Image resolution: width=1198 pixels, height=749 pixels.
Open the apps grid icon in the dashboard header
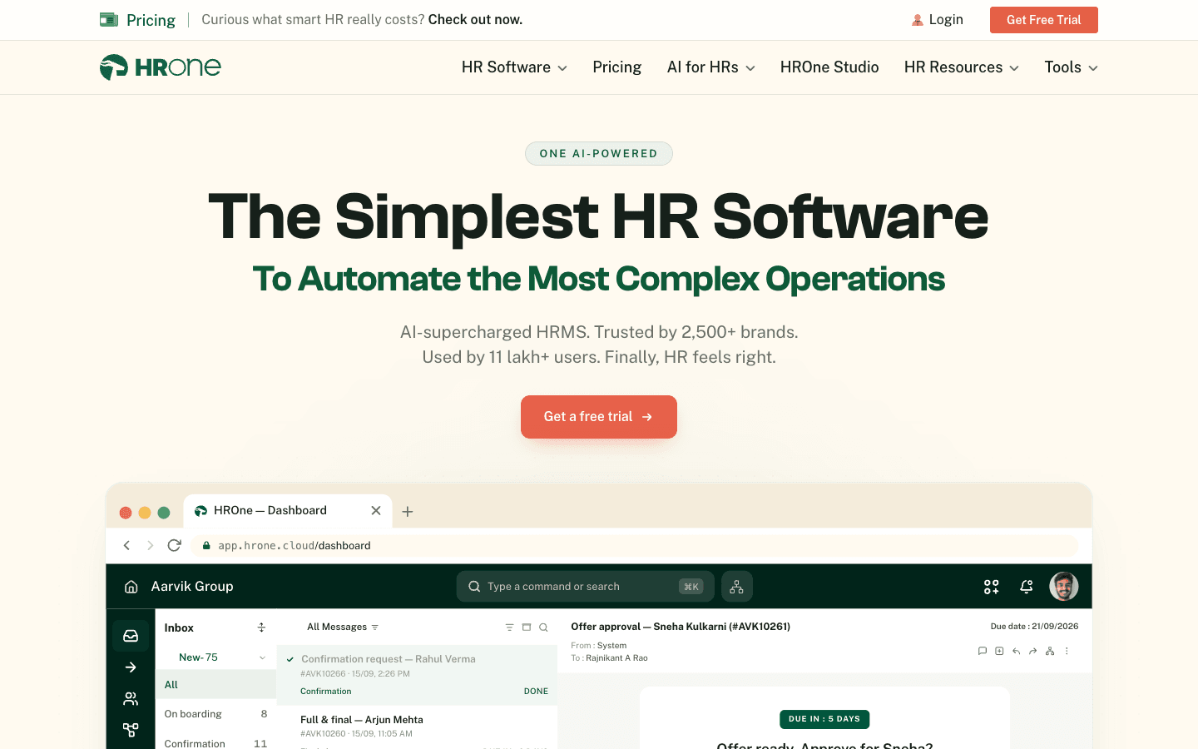tap(991, 587)
